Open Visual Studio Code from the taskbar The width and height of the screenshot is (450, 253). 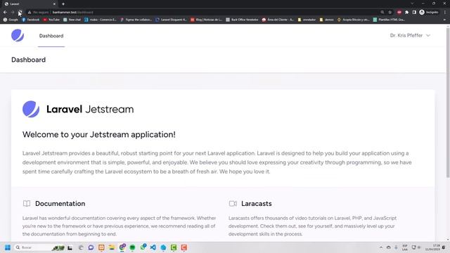pyautogui.click(x=153, y=247)
